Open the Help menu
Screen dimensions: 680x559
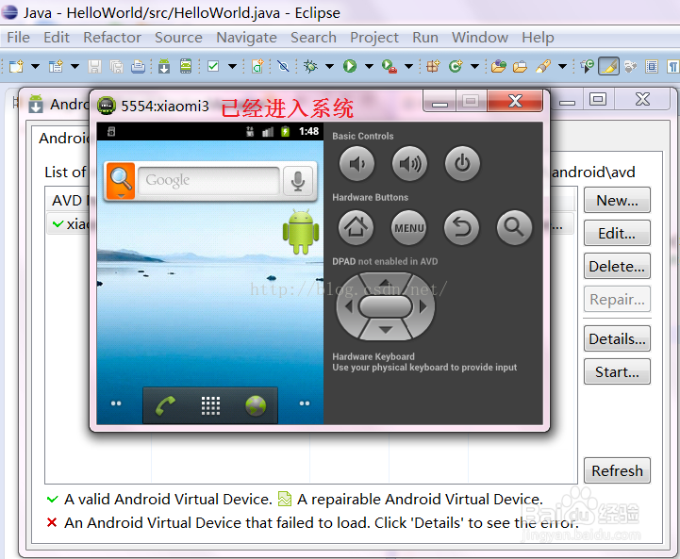(x=538, y=38)
